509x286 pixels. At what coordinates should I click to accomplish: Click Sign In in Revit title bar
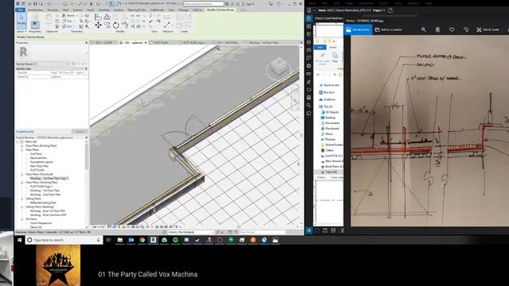pos(248,4)
